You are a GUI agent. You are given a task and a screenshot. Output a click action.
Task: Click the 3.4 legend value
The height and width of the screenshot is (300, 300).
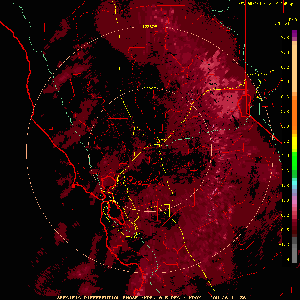tap(285, 156)
